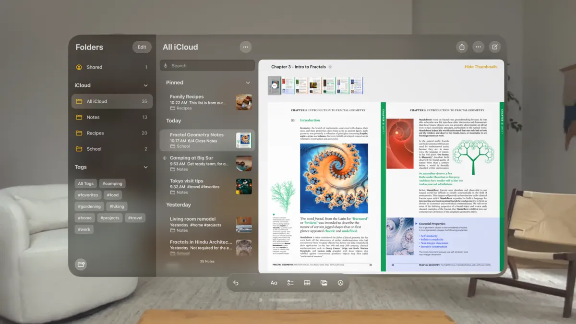
Task: Open the Aa text formatting icon
Action: pos(273,283)
